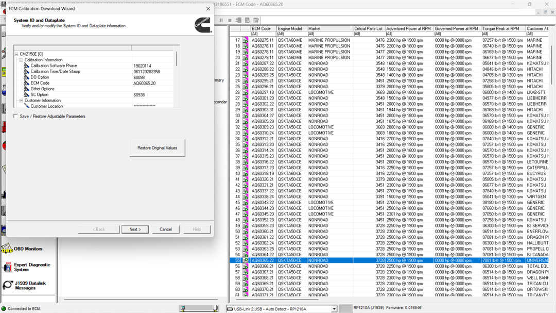556x313 pixels.
Task: Click the Next button in wizard
Action: click(x=135, y=229)
